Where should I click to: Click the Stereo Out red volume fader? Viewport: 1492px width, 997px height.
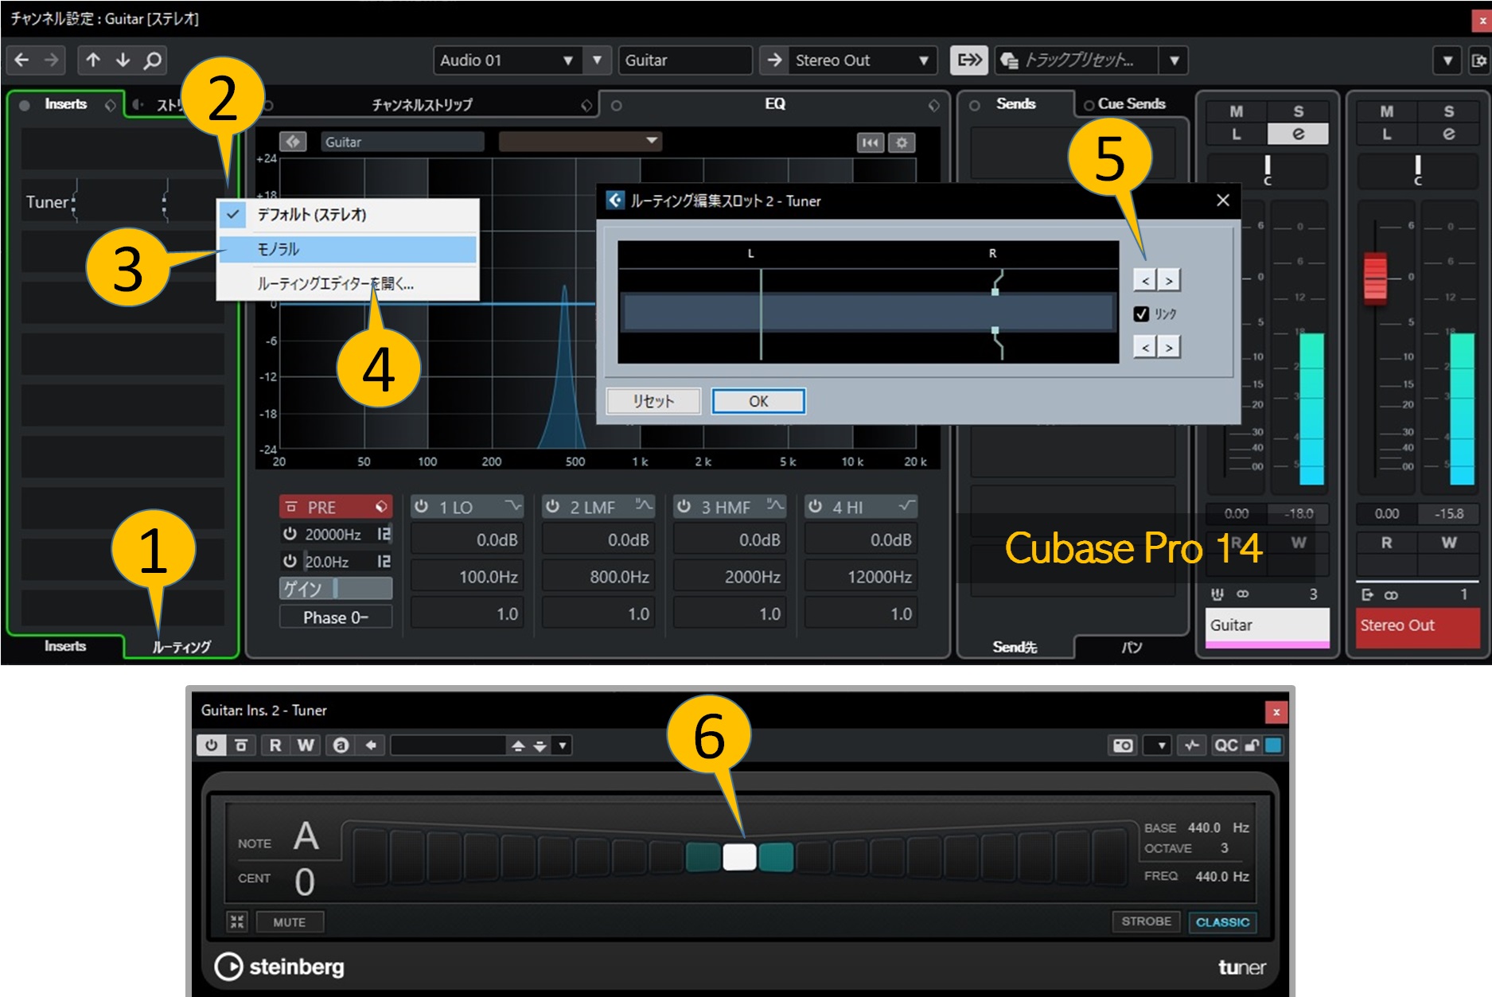coord(1375,278)
